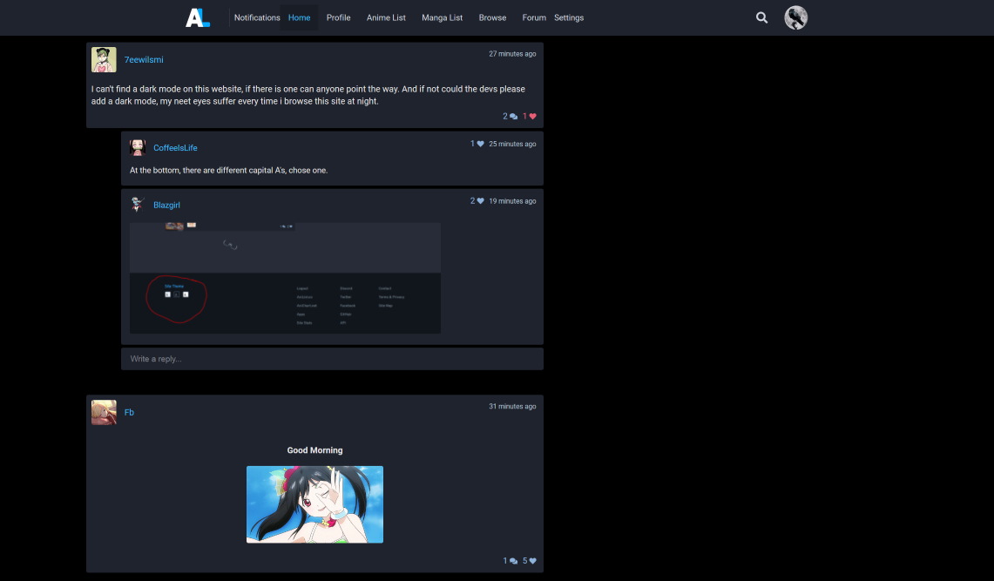The height and width of the screenshot is (581, 994).
Task: Open the search magnifying glass icon
Action: click(761, 17)
